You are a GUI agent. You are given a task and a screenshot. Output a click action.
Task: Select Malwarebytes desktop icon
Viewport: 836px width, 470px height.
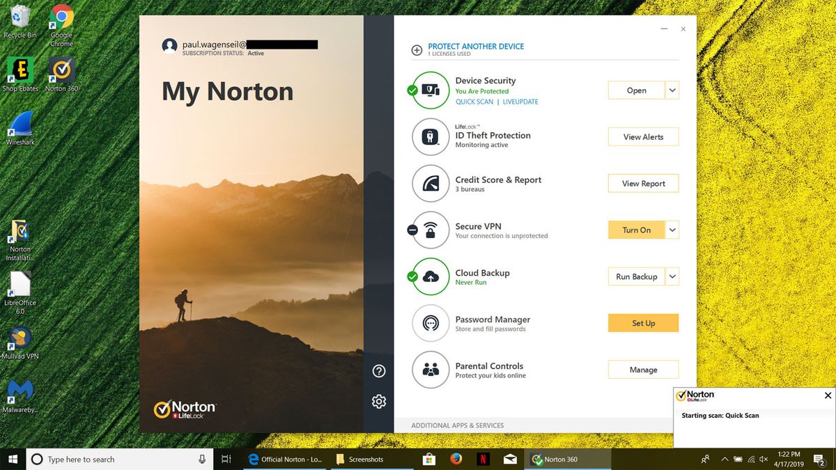click(20, 397)
